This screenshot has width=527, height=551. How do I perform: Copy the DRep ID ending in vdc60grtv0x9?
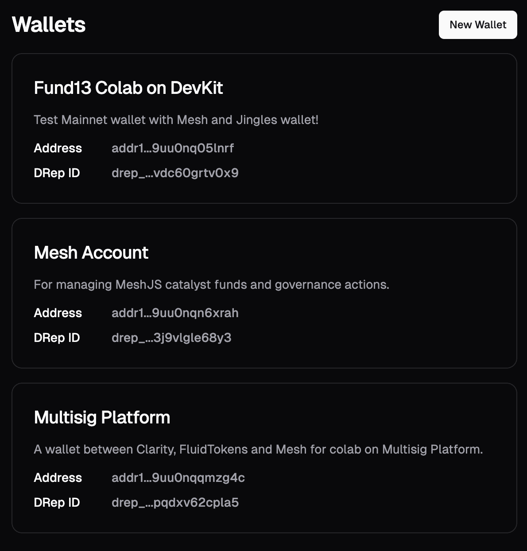point(175,173)
